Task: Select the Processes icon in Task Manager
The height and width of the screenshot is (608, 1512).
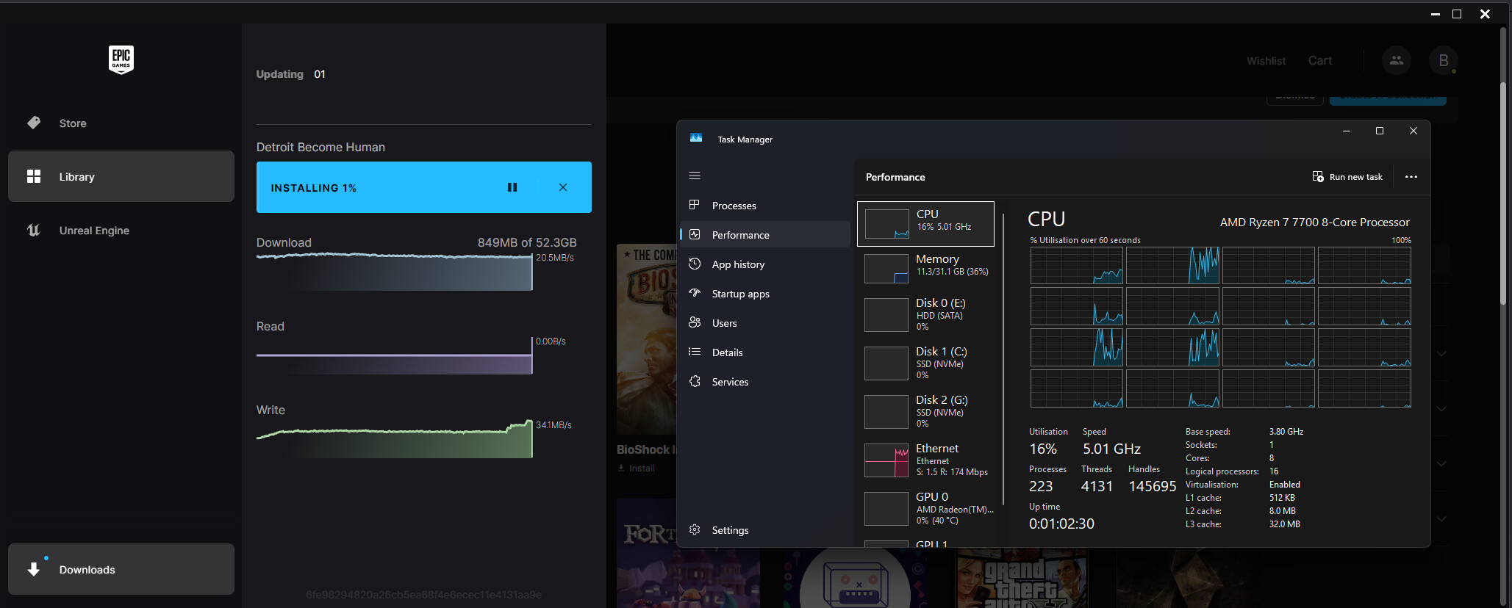Action: [x=695, y=205]
